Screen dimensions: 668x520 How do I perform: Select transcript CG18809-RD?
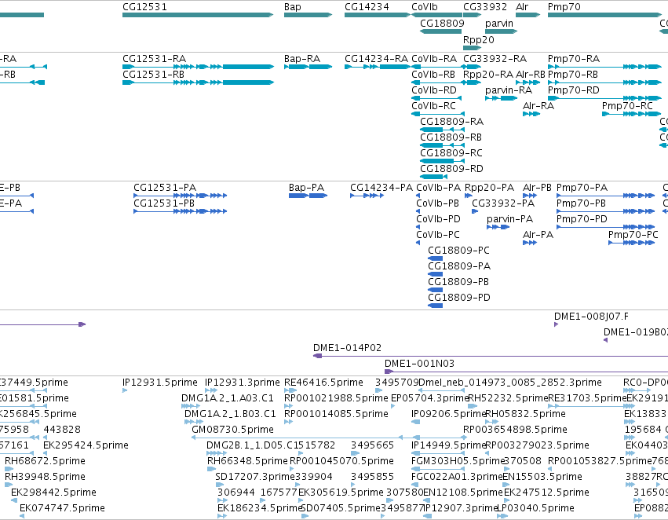[x=451, y=169]
